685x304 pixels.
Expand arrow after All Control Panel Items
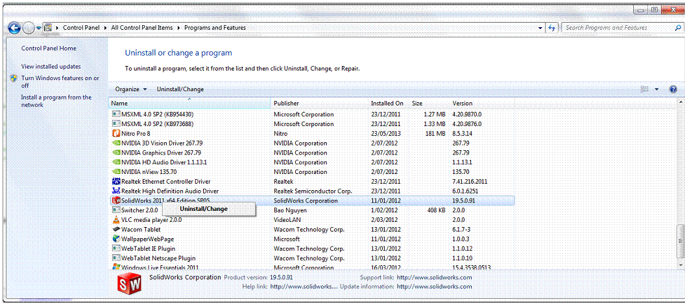coord(178,28)
